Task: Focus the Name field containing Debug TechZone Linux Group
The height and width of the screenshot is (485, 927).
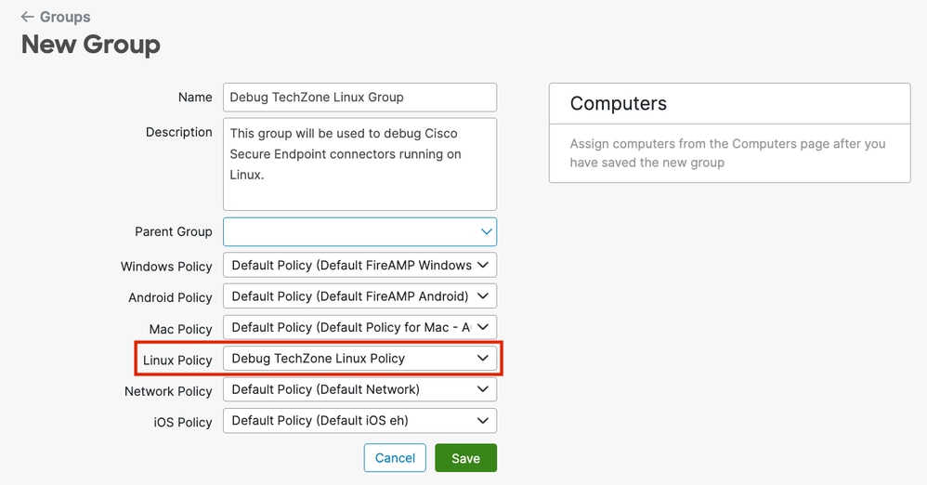Action: click(x=359, y=97)
